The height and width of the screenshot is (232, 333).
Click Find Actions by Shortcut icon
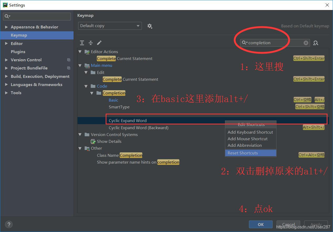(316, 43)
